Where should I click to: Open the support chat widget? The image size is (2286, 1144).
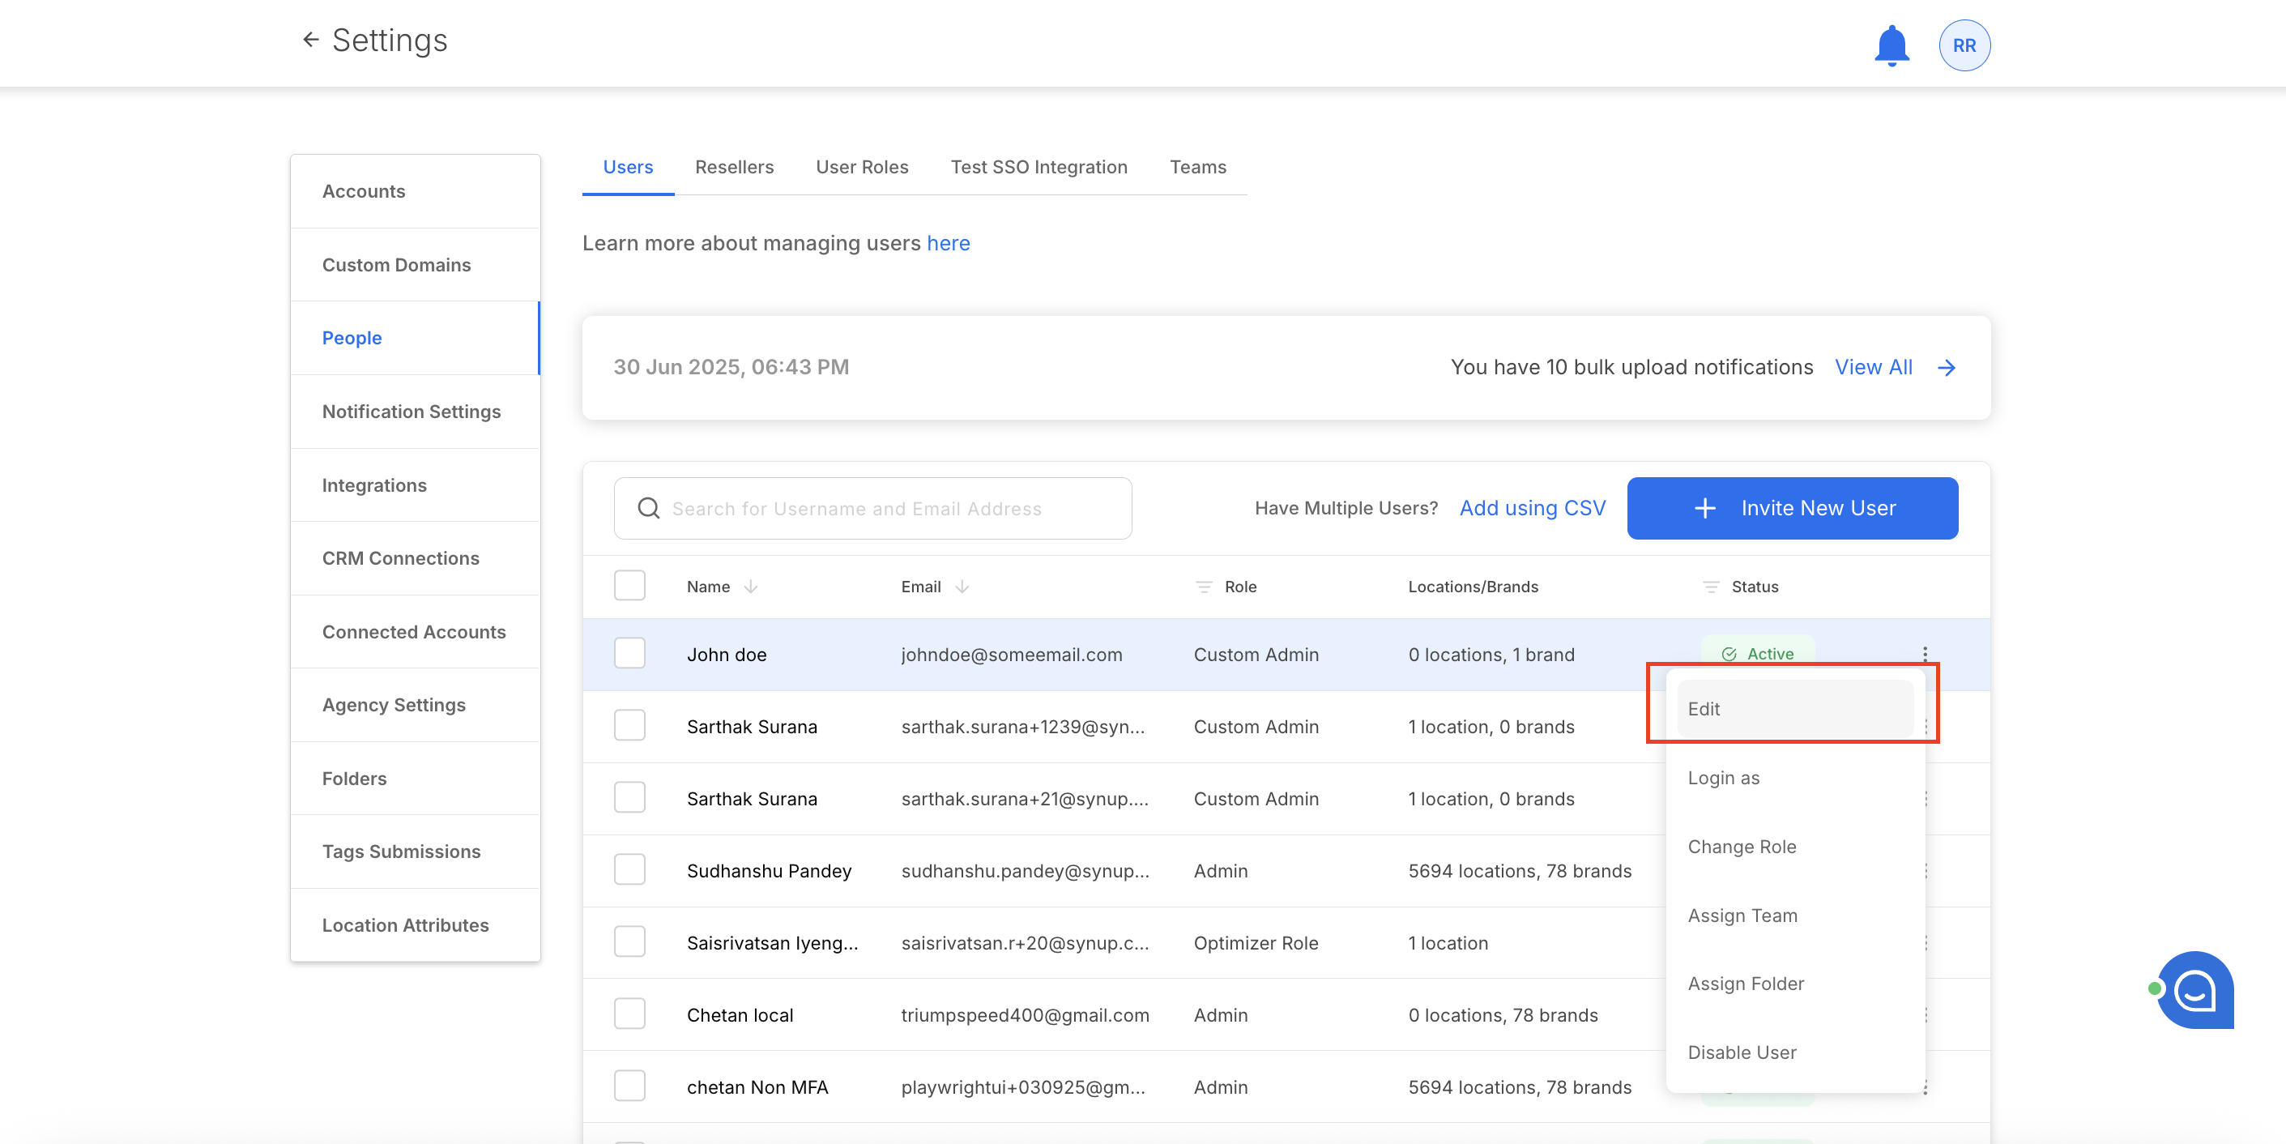(x=2194, y=989)
